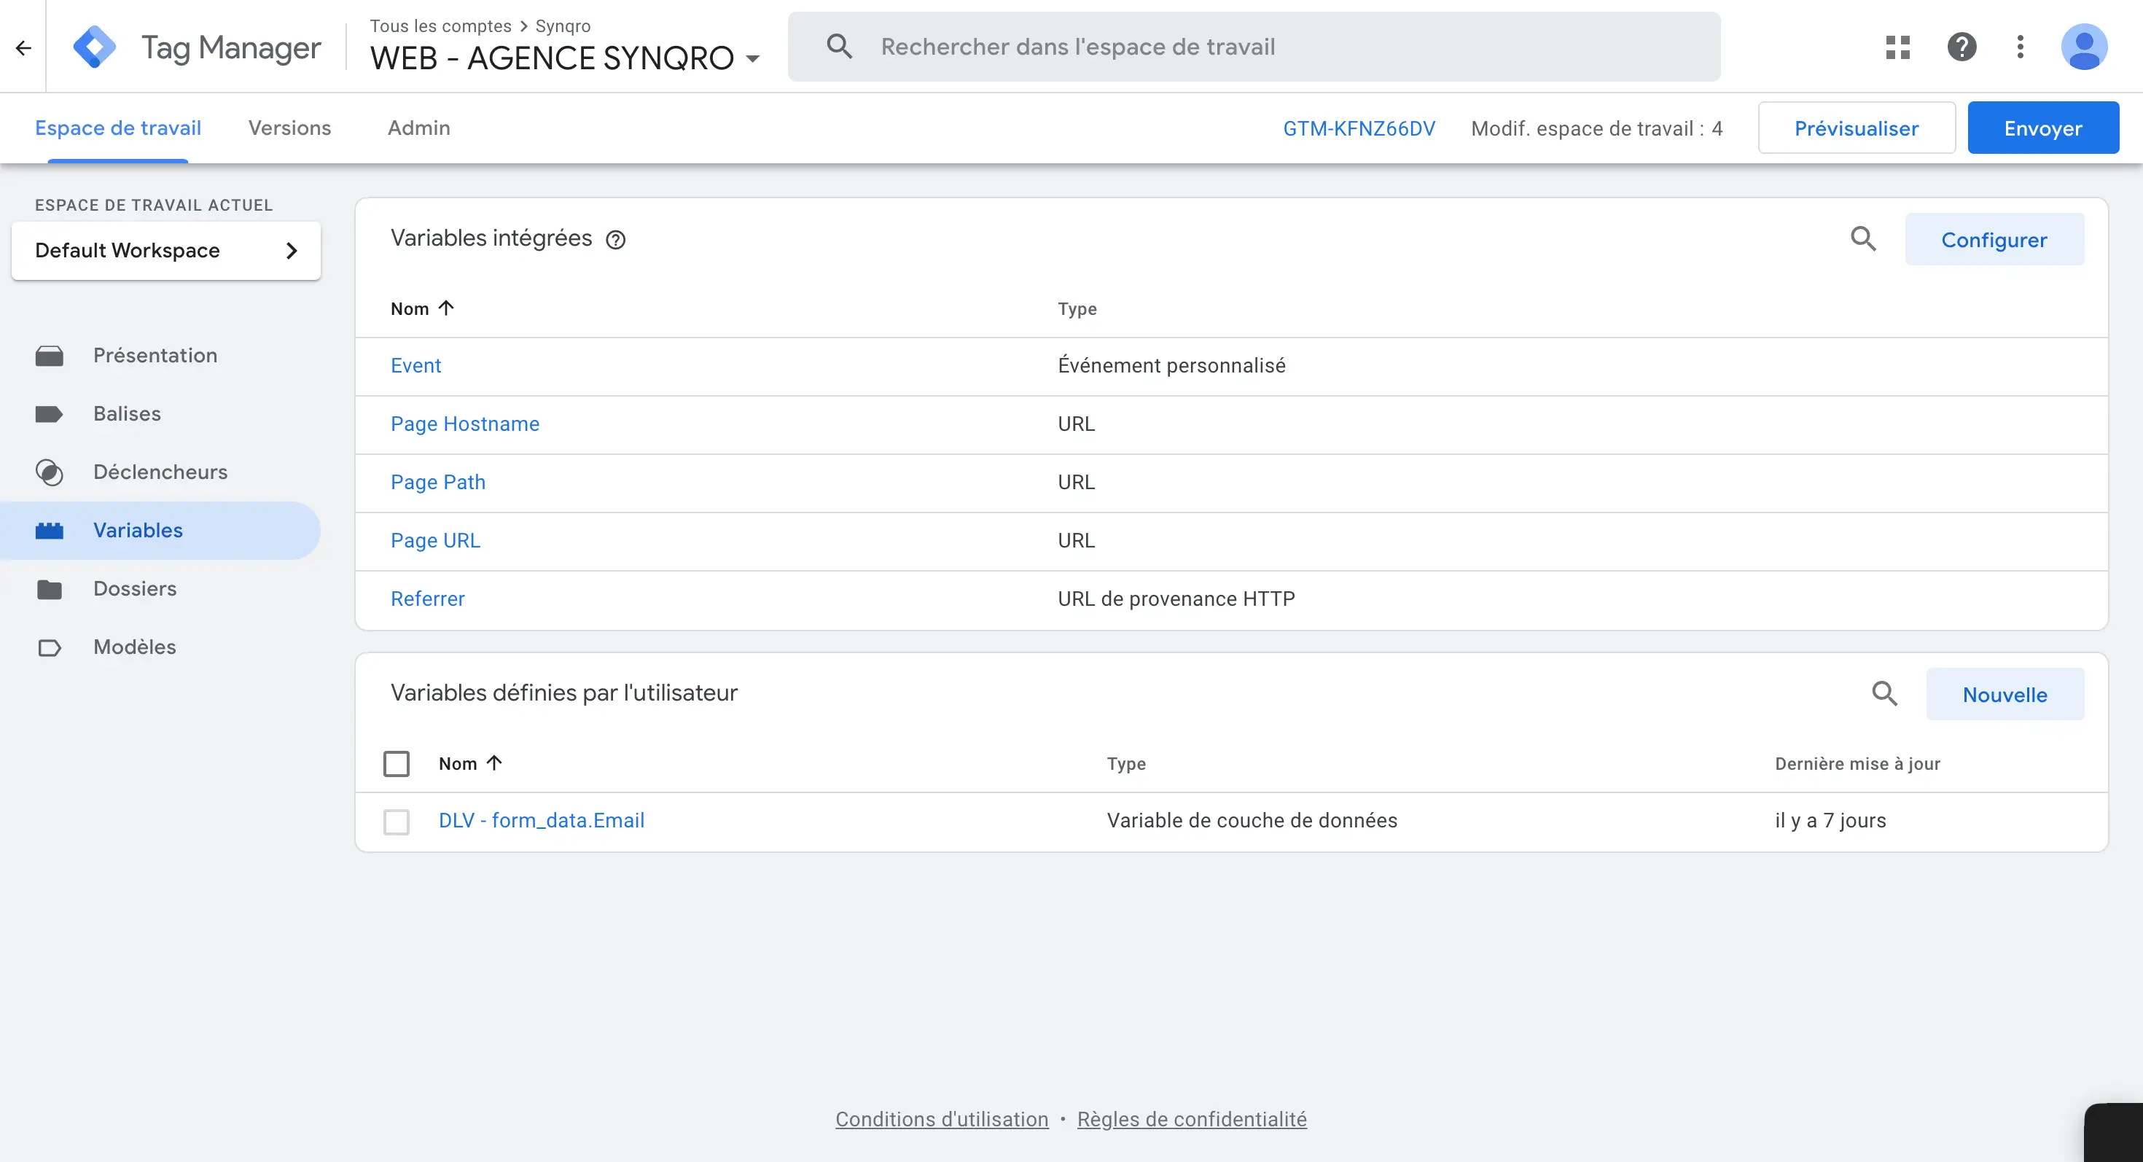
Task: Click the Variables intégrées help icon
Action: 616,240
